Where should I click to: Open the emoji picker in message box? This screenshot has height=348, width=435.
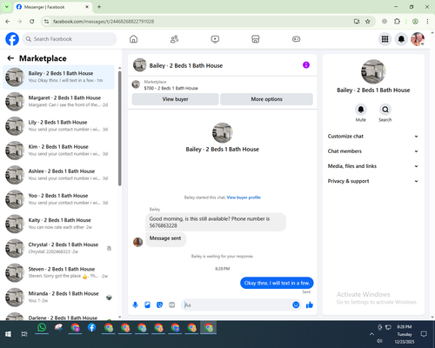(296, 304)
